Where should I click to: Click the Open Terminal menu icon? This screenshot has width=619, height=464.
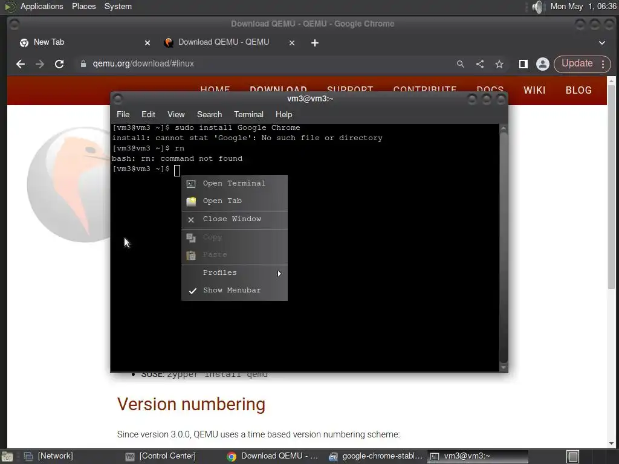(191, 184)
